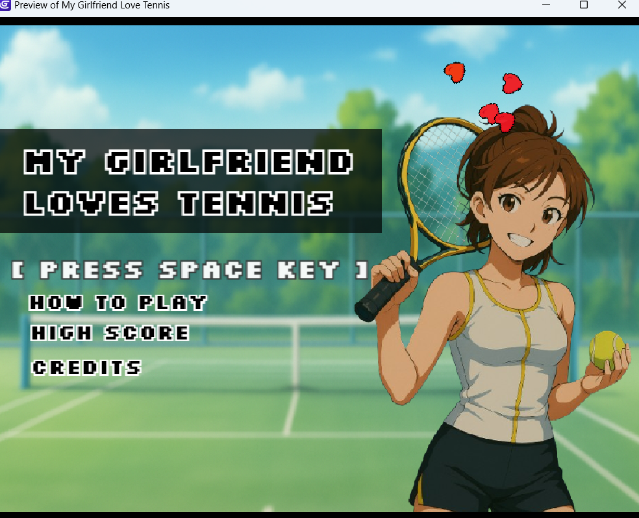
Task: Click the preview window title text
Action: tap(92, 5)
